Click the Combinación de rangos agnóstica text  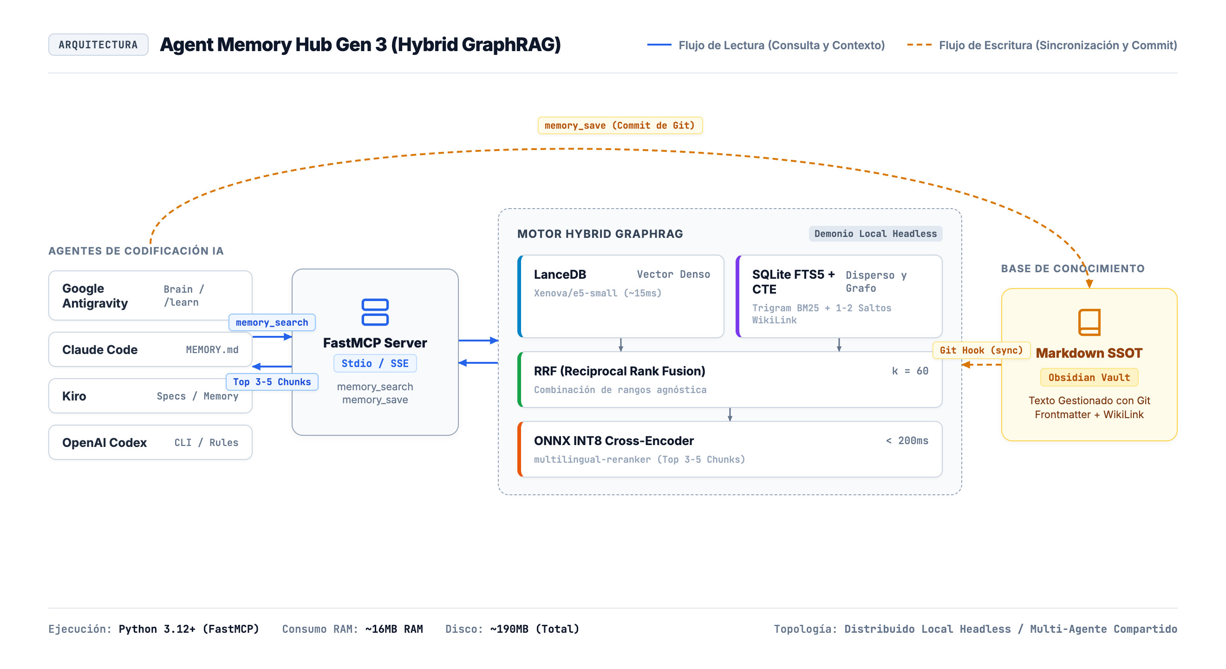tap(620, 389)
